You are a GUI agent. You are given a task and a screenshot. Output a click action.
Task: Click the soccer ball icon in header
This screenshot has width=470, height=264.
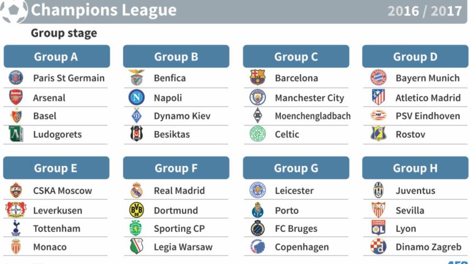pos(14,11)
